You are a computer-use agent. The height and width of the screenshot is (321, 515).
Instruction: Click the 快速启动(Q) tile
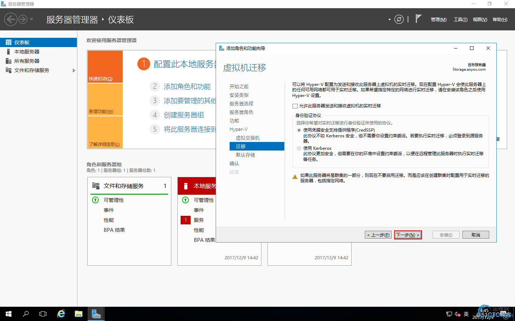(x=105, y=67)
